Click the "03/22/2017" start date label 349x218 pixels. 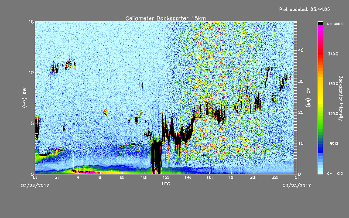click(x=35, y=186)
